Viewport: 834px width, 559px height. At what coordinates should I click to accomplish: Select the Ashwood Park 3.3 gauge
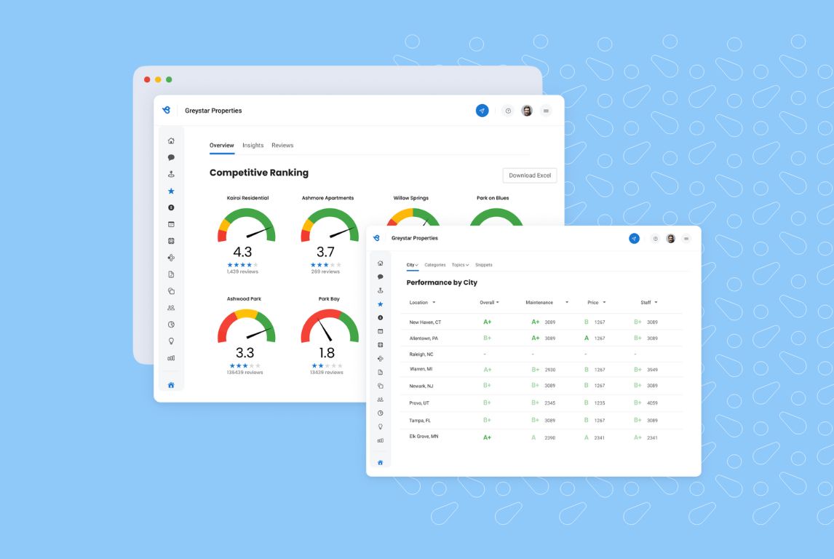pos(246,327)
